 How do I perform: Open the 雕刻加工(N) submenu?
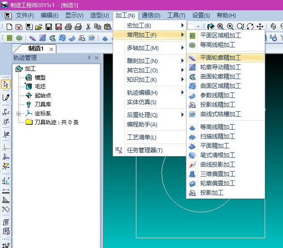click(x=150, y=61)
